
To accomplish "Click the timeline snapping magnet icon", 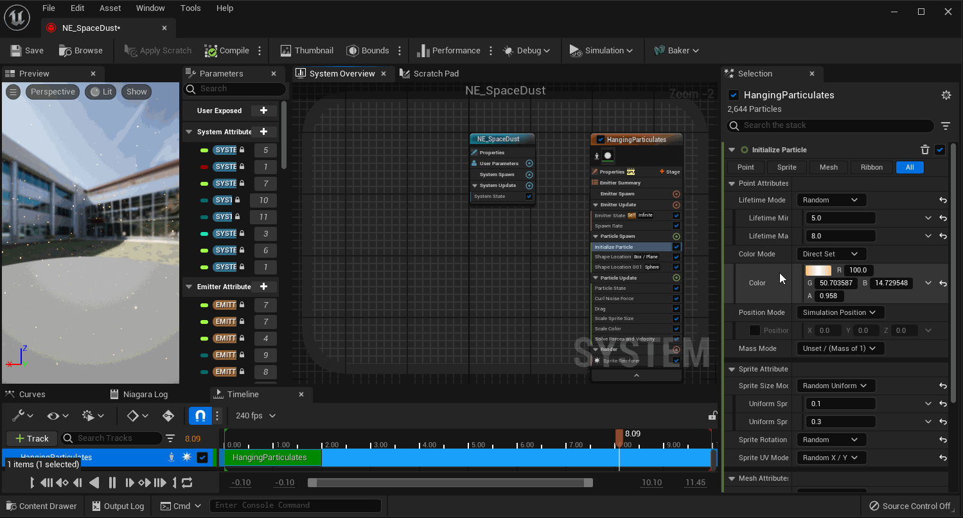I will [x=200, y=416].
